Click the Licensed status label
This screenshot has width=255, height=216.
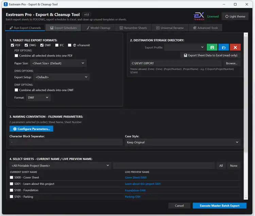213,16
